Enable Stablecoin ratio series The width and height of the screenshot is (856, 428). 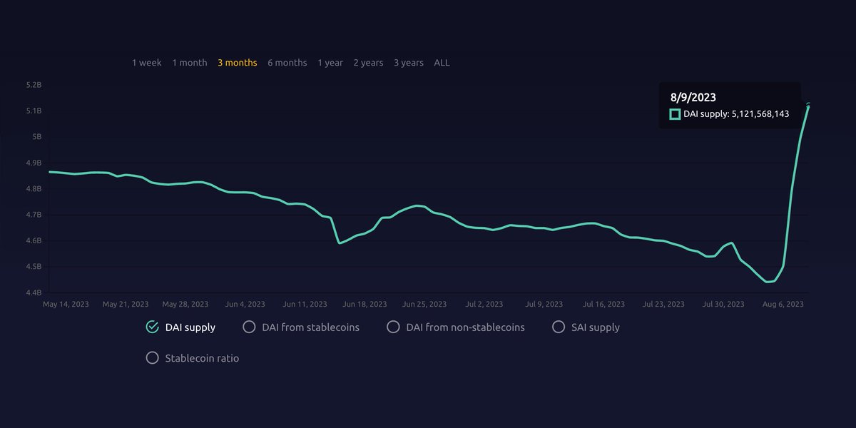tap(152, 358)
